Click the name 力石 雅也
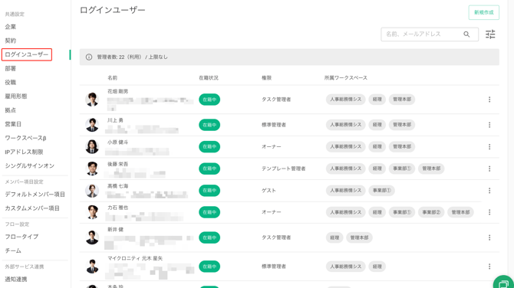The width and height of the screenshot is (514, 288). (117, 208)
